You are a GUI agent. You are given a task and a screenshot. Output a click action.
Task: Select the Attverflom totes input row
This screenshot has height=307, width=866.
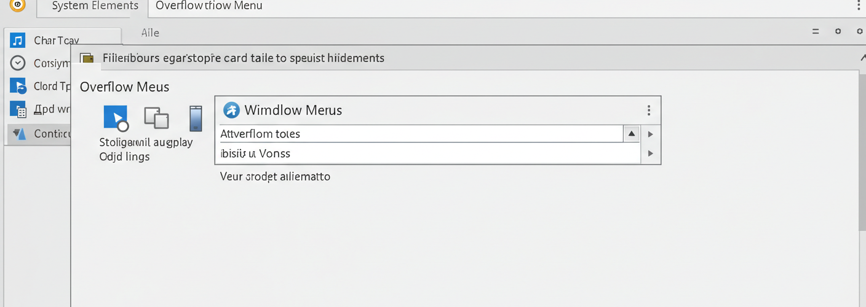[421, 134]
